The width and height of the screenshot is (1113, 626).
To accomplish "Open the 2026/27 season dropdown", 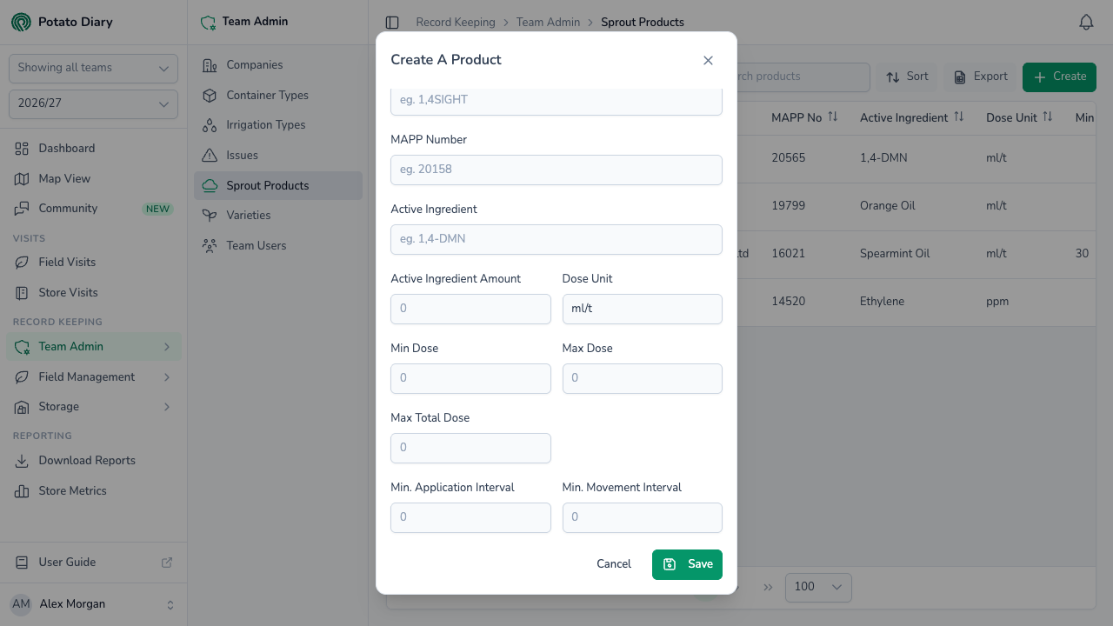I will coord(93,104).
